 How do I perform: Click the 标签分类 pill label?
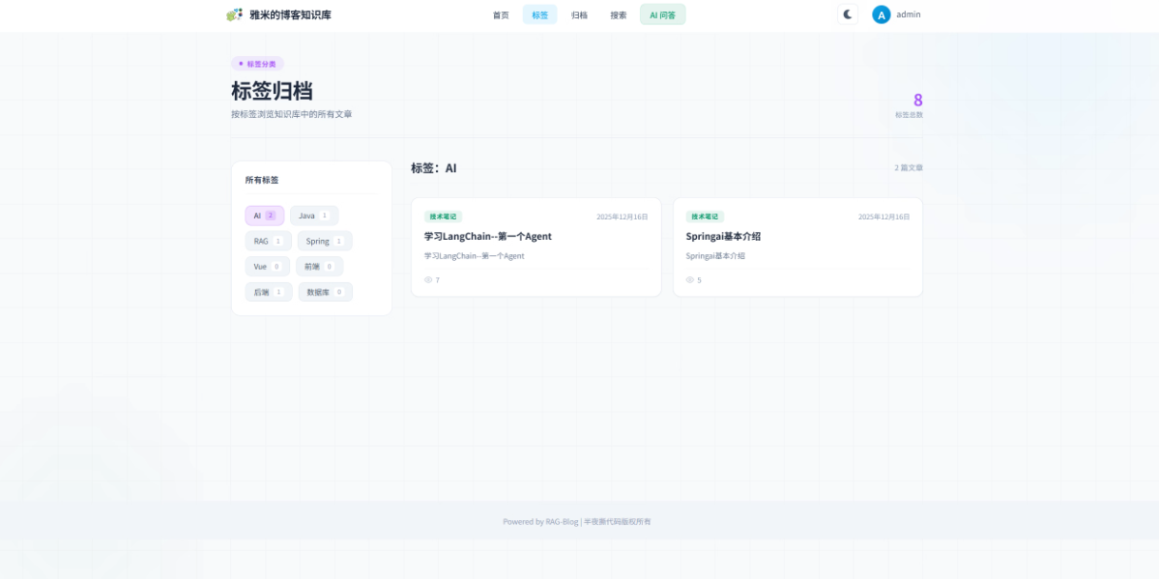(257, 64)
